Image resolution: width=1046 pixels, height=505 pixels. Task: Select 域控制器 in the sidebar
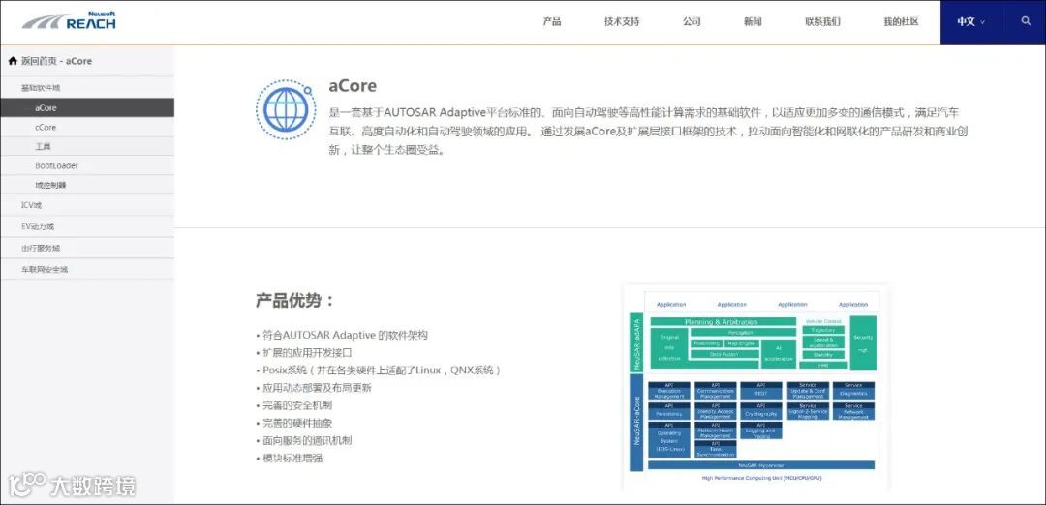87,185
